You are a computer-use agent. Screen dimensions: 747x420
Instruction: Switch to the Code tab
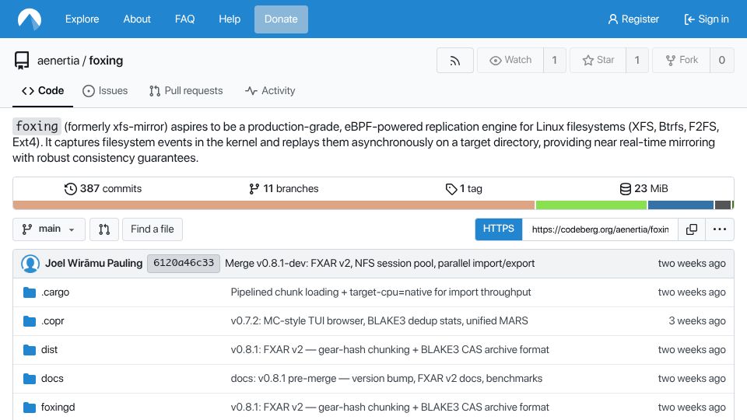coord(43,90)
